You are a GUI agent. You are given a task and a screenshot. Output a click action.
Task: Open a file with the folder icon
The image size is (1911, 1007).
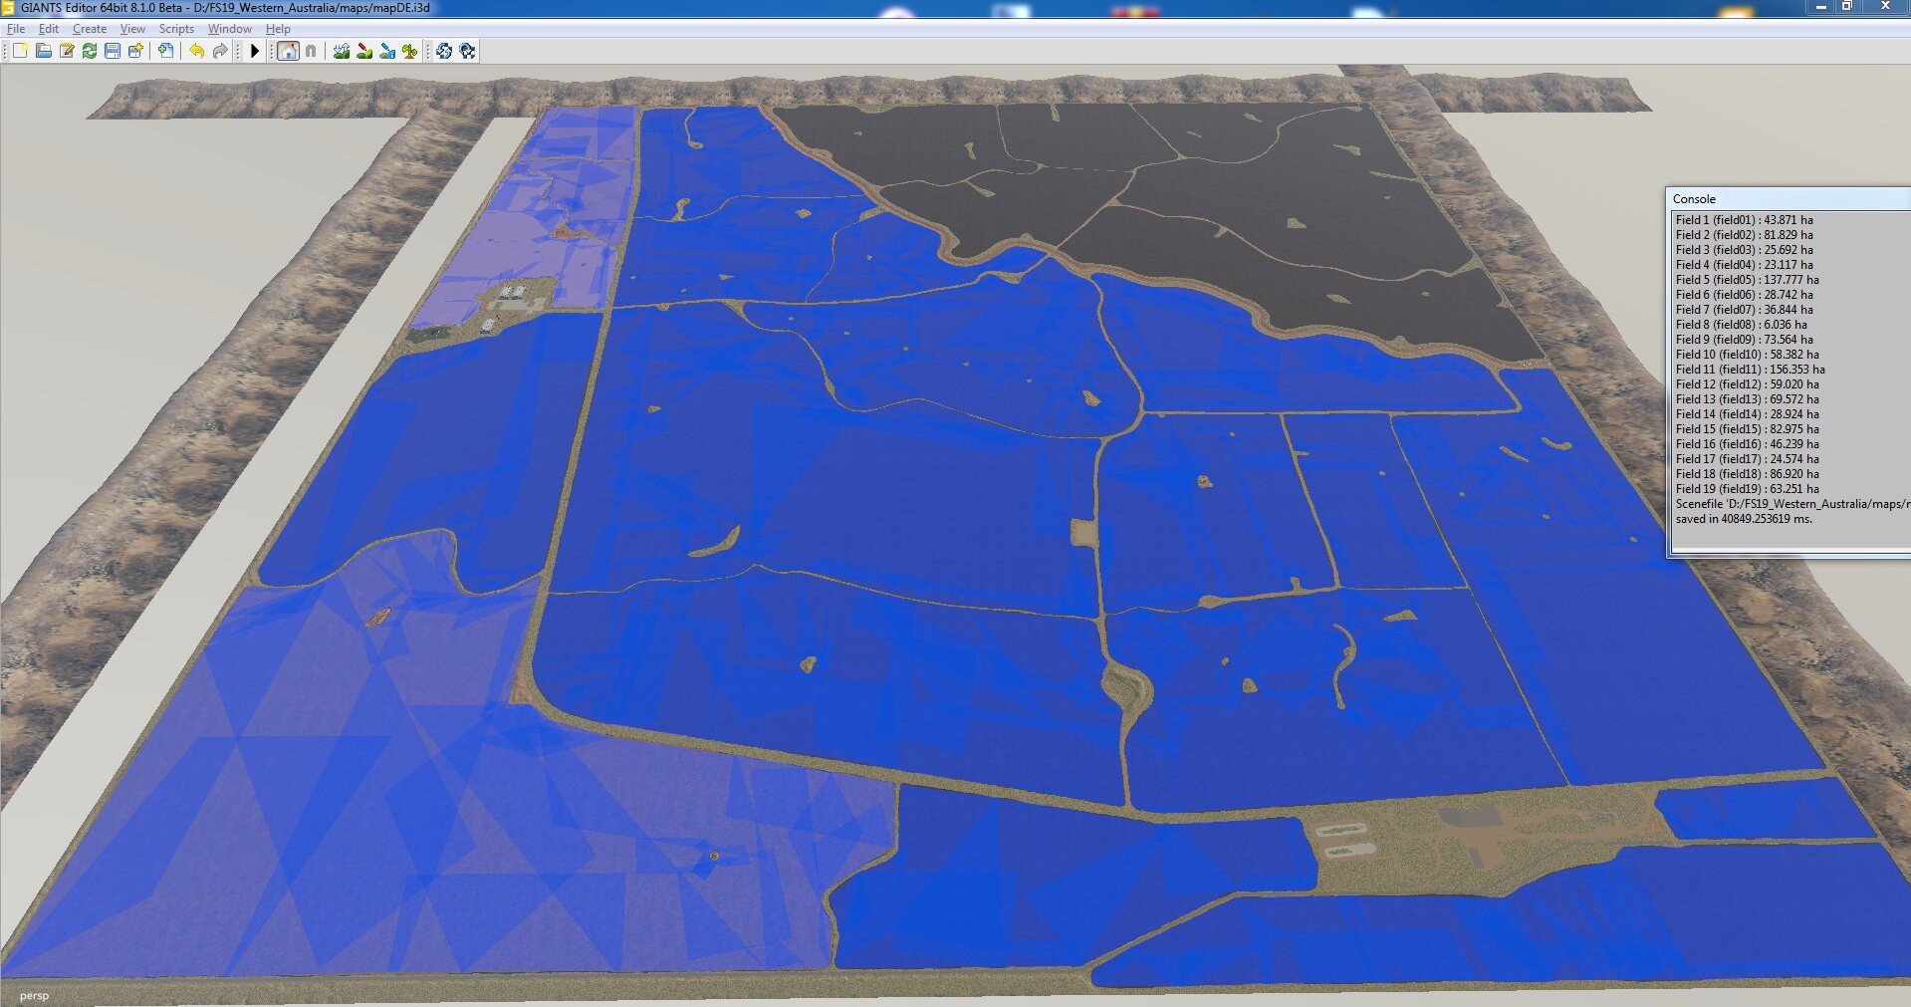click(43, 51)
